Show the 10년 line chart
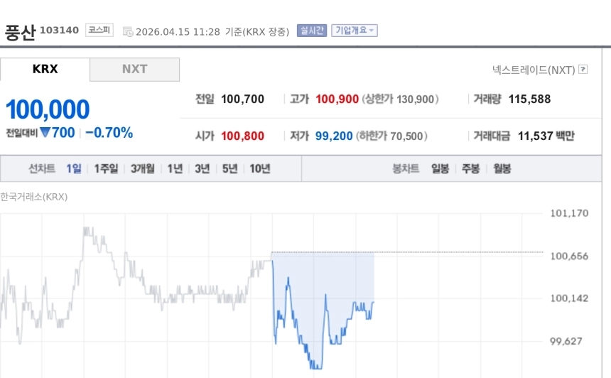Screen dimensions: 611x378 click(259, 169)
